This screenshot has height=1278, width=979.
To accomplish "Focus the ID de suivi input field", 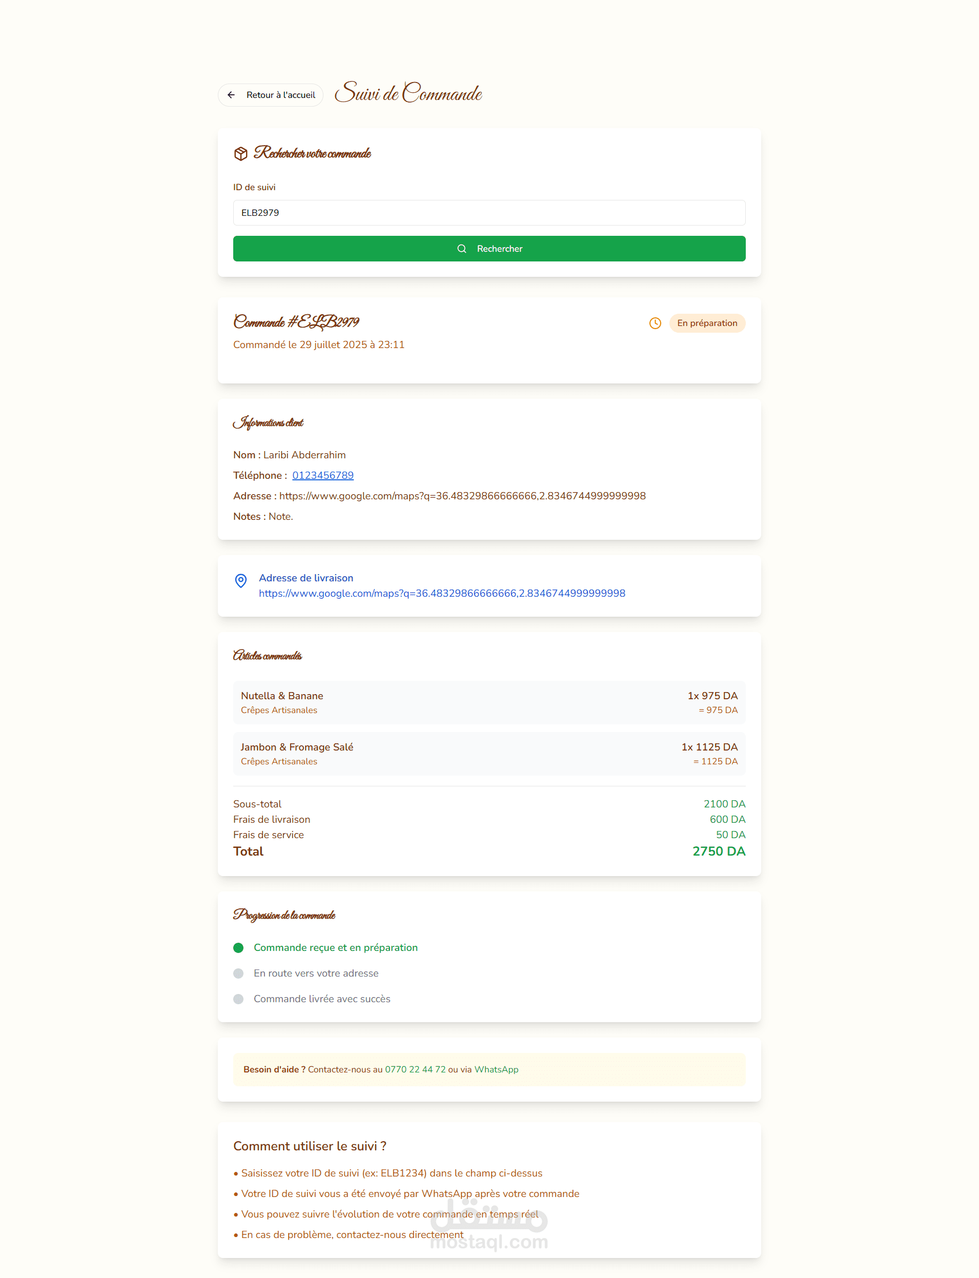I will [489, 213].
